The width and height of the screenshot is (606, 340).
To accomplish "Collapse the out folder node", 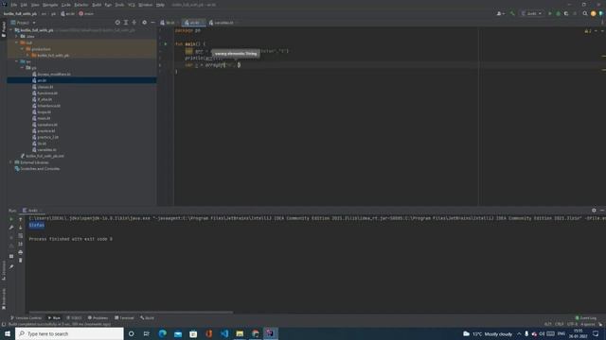I will 17,42.
